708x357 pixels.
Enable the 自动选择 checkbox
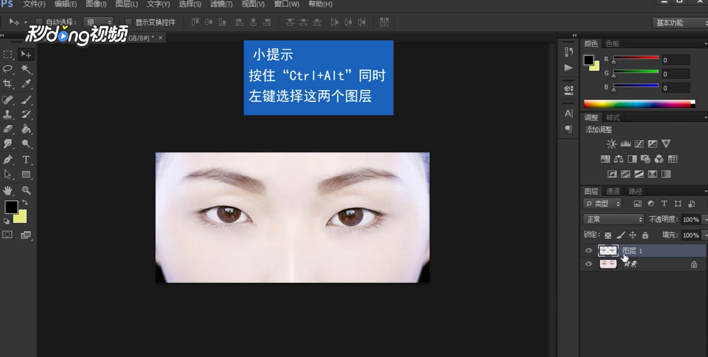pyautogui.click(x=38, y=22)
